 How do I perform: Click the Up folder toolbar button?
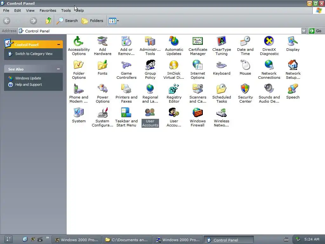coord(49,21)
